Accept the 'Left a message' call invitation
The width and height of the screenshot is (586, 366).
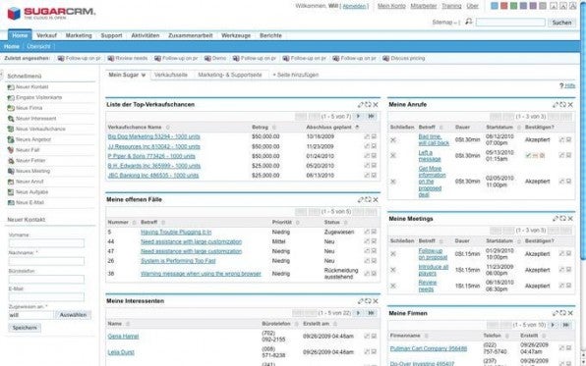(528, 156)
